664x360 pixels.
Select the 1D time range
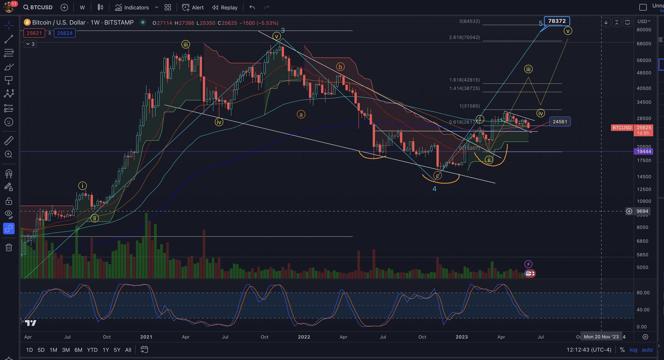tap(29, 350)
